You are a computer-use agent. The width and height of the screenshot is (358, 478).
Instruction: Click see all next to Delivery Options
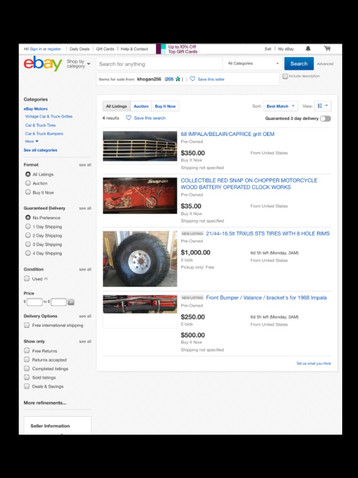pos(85,316)
